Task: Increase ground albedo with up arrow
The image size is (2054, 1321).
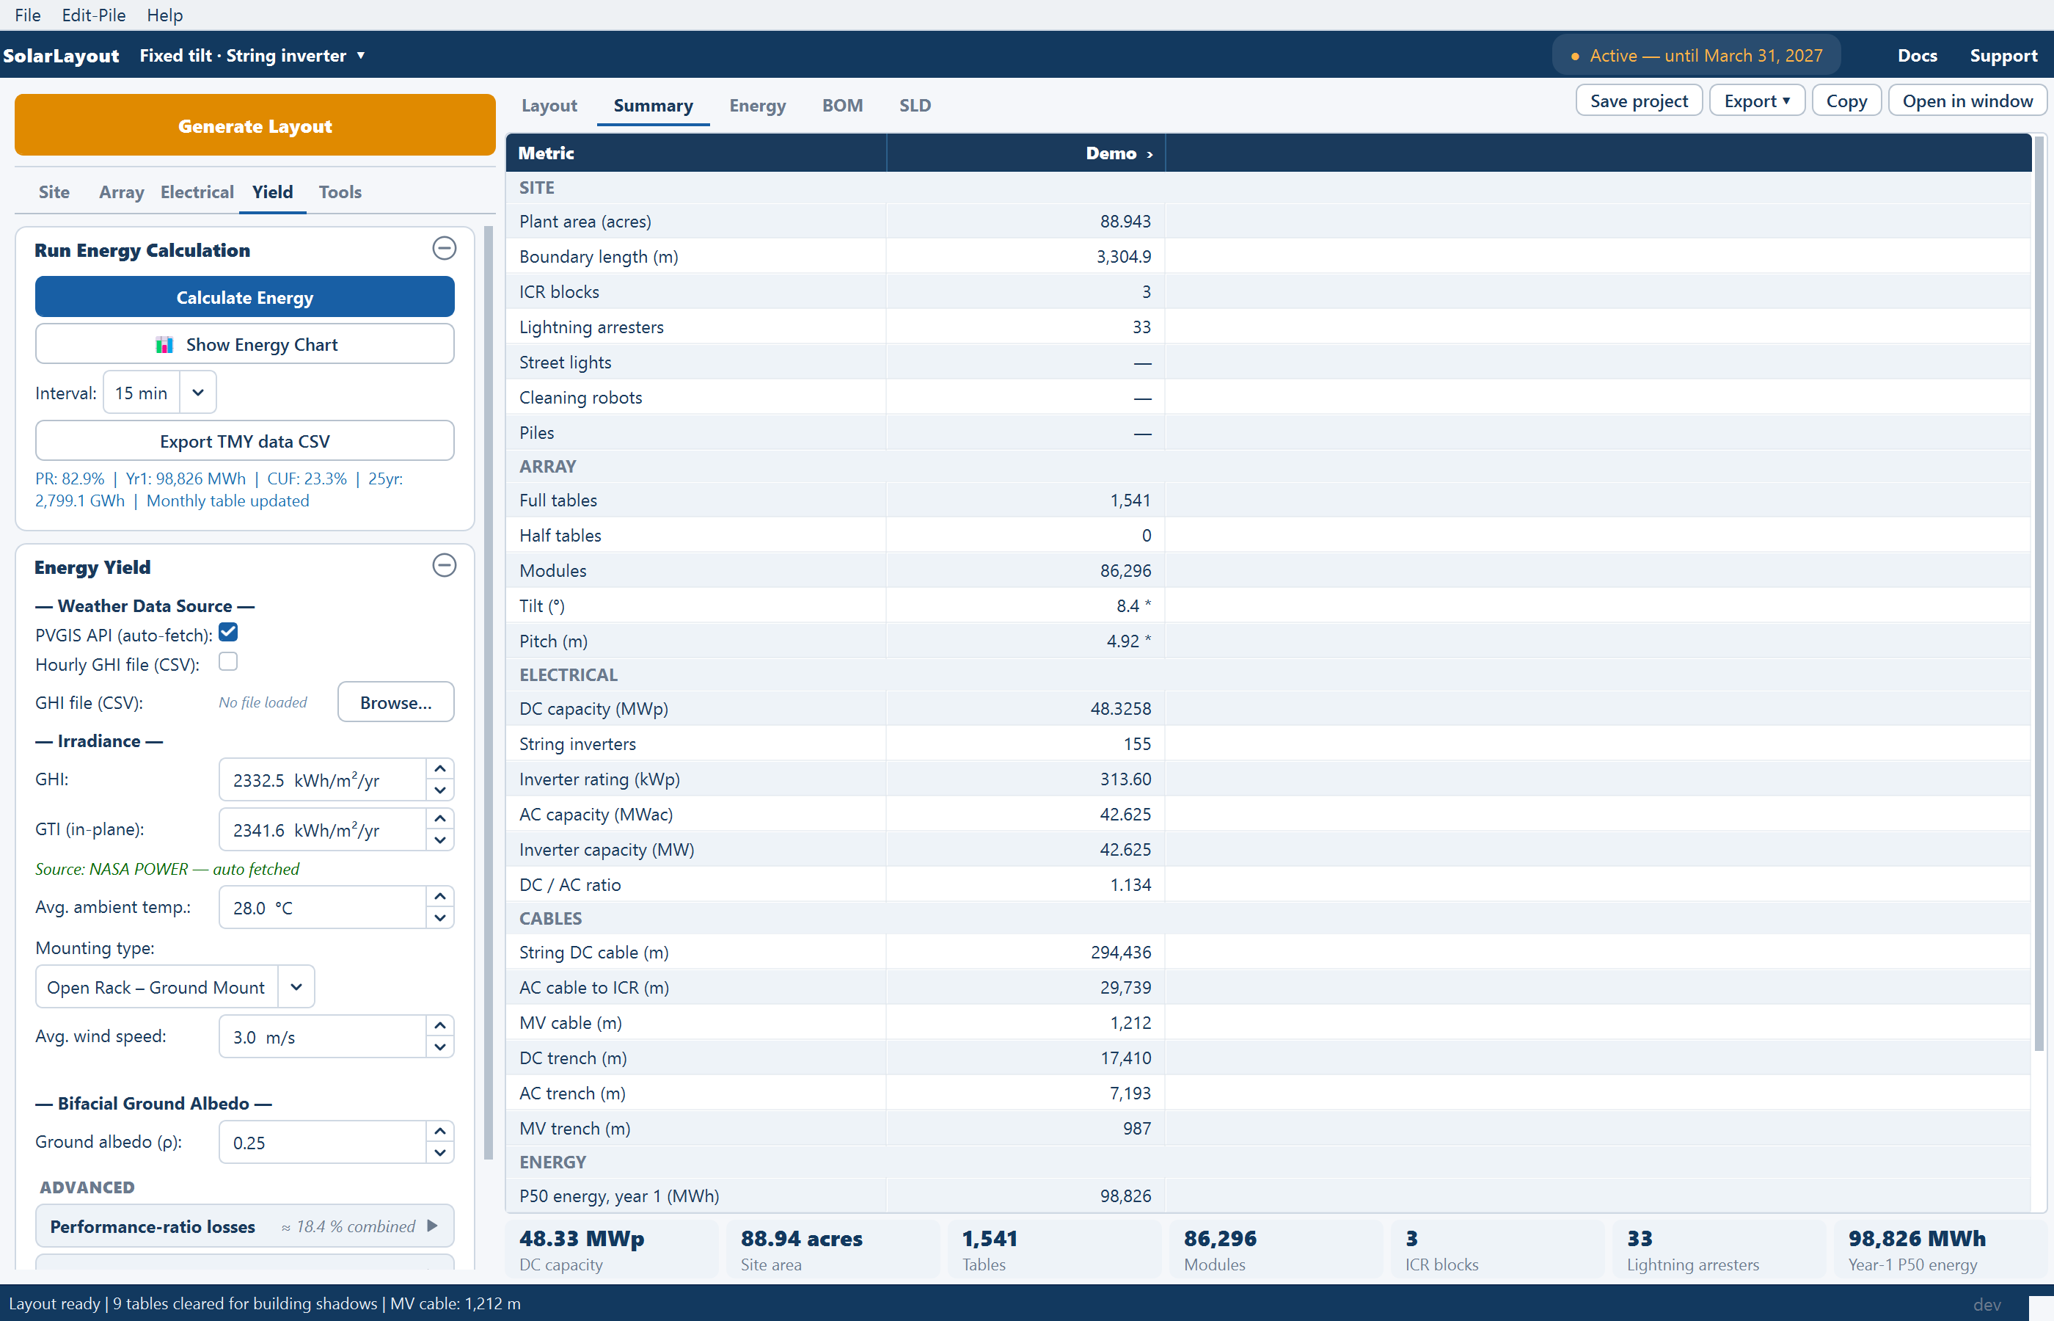Action: [439, 1132]
